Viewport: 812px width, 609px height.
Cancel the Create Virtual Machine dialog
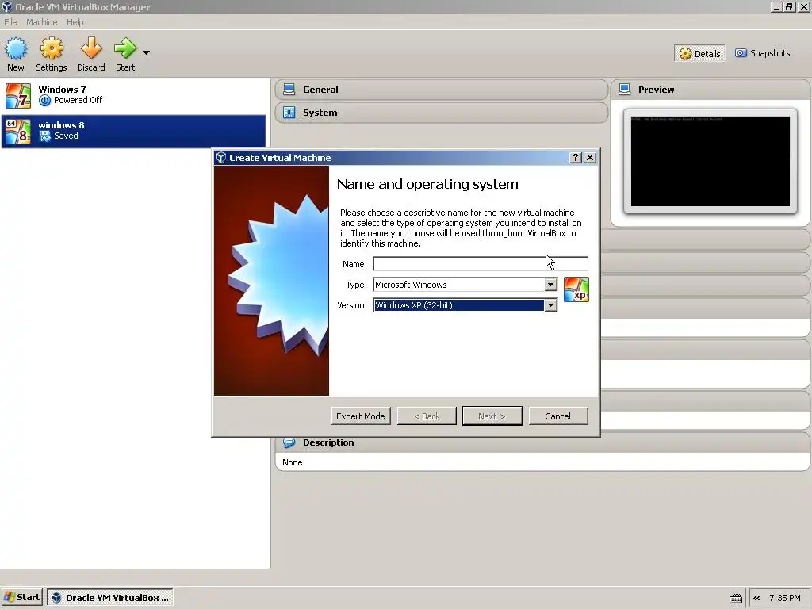point(557,416)
